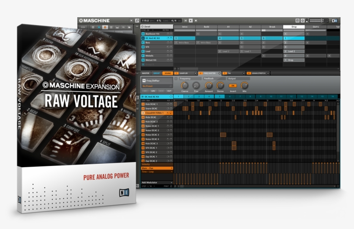Viewport: 354px width, 229px height.
Task: Search presets in No Preset field
Action: (x=157, y=86)
